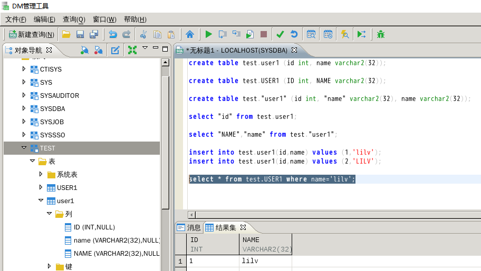
Task: Open the 查询(Q) menu
Action: [74, 19]
